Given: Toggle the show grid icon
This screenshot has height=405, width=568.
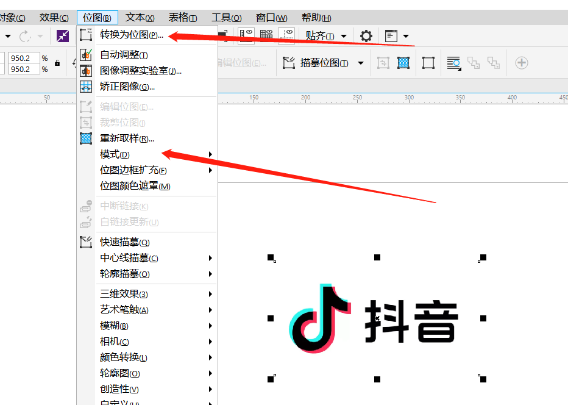Looking at the screenshot, I should click(266, 35).
